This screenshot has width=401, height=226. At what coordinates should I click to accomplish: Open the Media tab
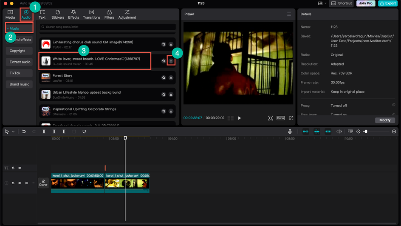(x=10, y=14)
